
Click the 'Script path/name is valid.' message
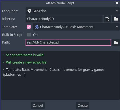25,55
